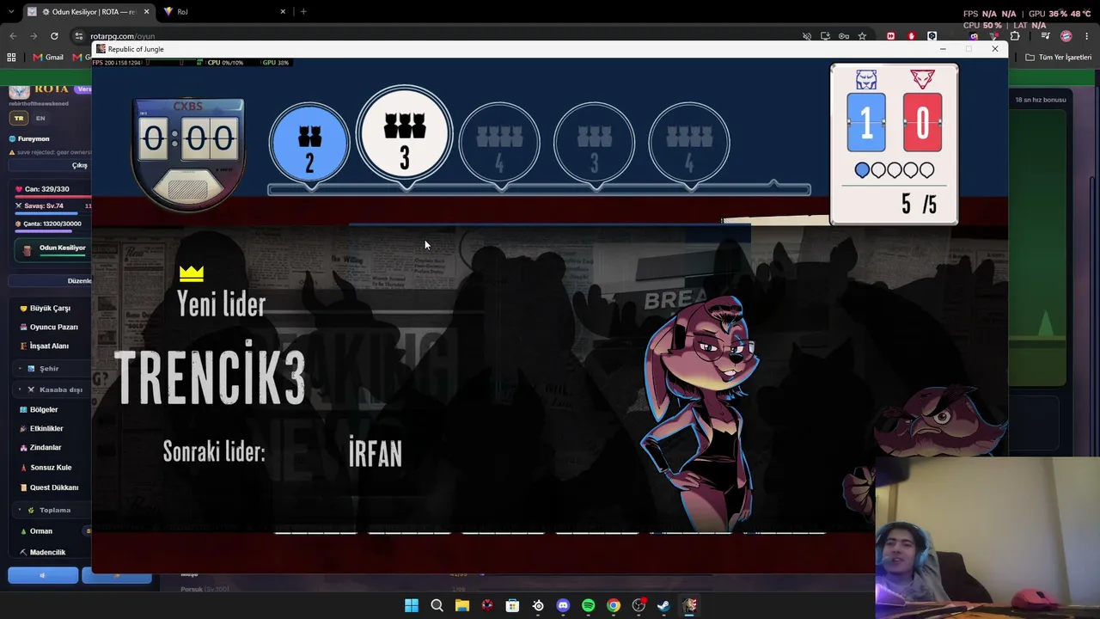1100x619 pixels.
Task: Open Chrome extensions puzzle menu
Action: pos(1015,36)
